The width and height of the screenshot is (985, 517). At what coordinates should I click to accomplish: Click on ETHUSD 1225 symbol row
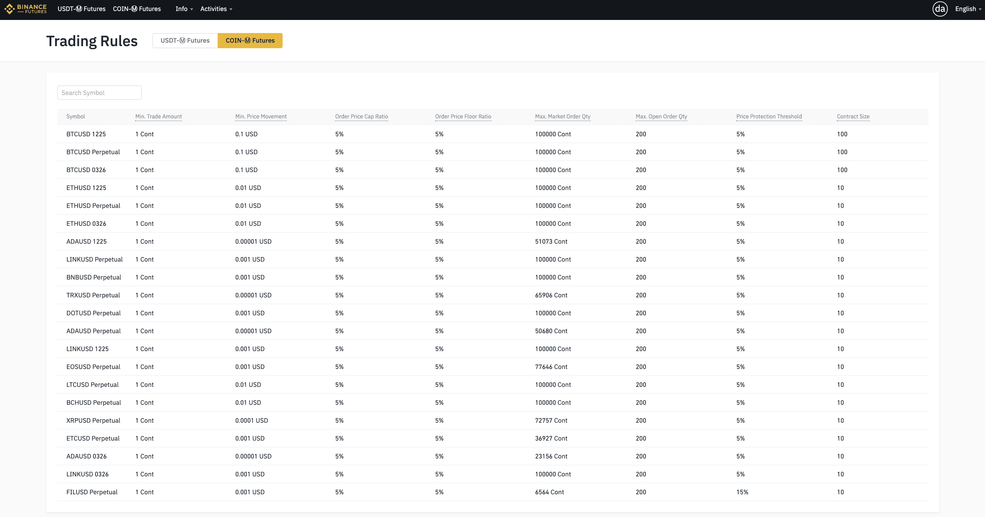86,187
